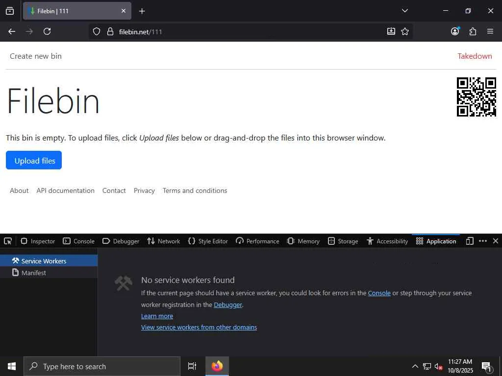Select the Application DevTools tab
The height and width of the screenshot is (376, 502).
(x=436, y=241)
